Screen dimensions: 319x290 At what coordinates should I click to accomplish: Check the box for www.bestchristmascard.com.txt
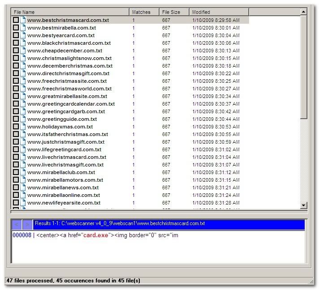[x=16, y=20]
